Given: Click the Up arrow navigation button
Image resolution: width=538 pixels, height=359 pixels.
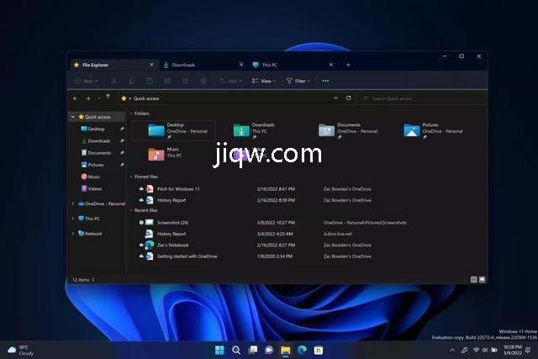Looking at the screenshot, I should click(108, 98).
